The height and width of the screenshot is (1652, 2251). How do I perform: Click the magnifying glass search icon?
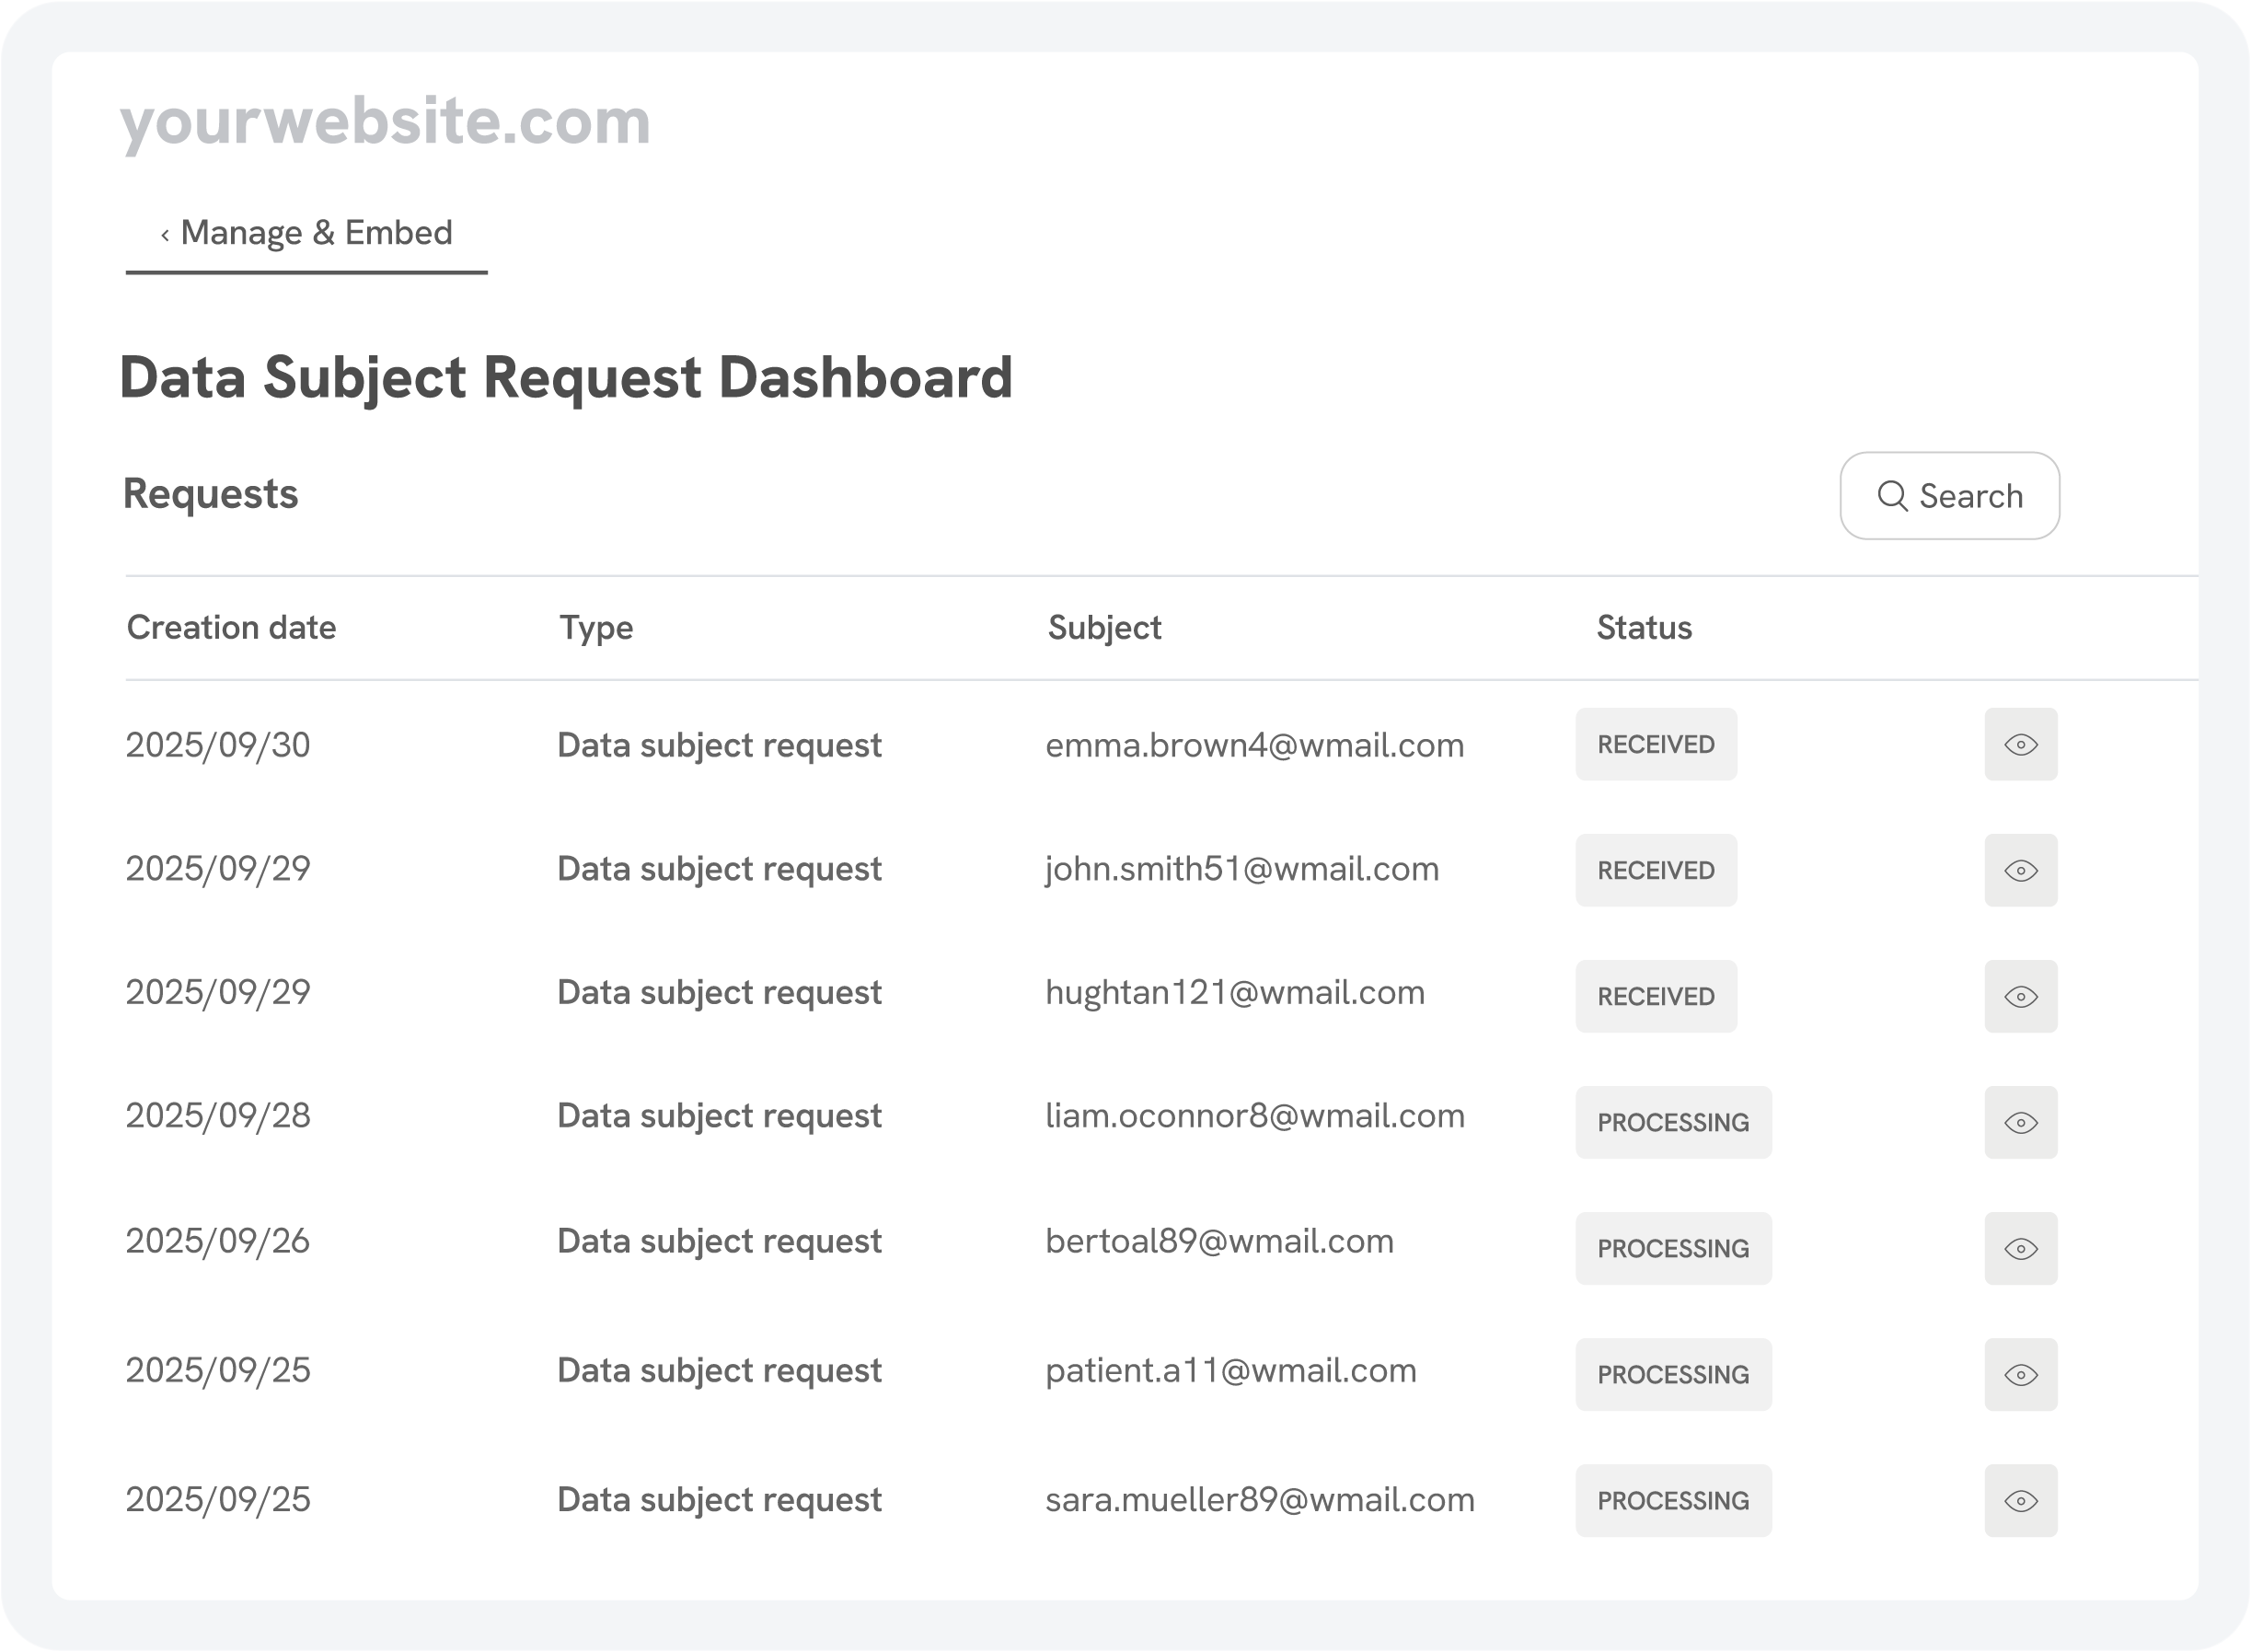point(1892,496)
